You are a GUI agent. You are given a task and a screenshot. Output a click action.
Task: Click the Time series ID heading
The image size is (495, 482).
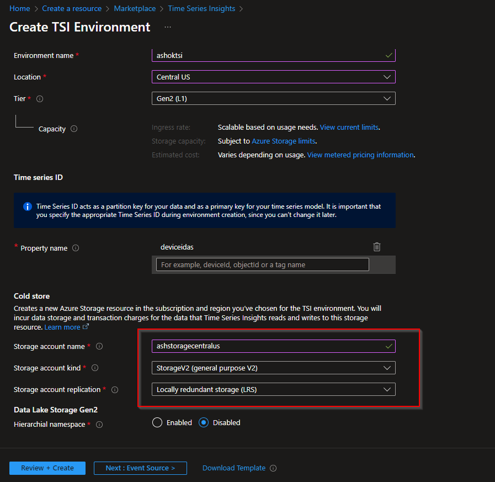click(38, 178)
